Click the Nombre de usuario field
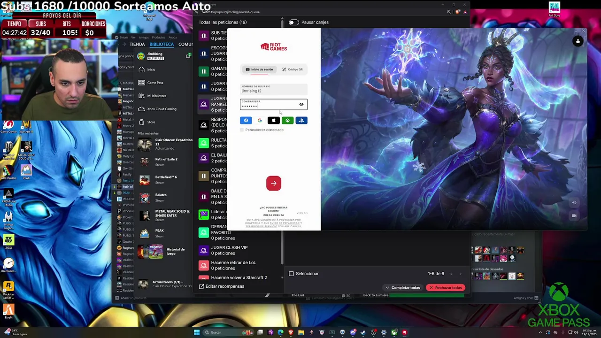Screen dimensions: 601x338 coord(274,89)
